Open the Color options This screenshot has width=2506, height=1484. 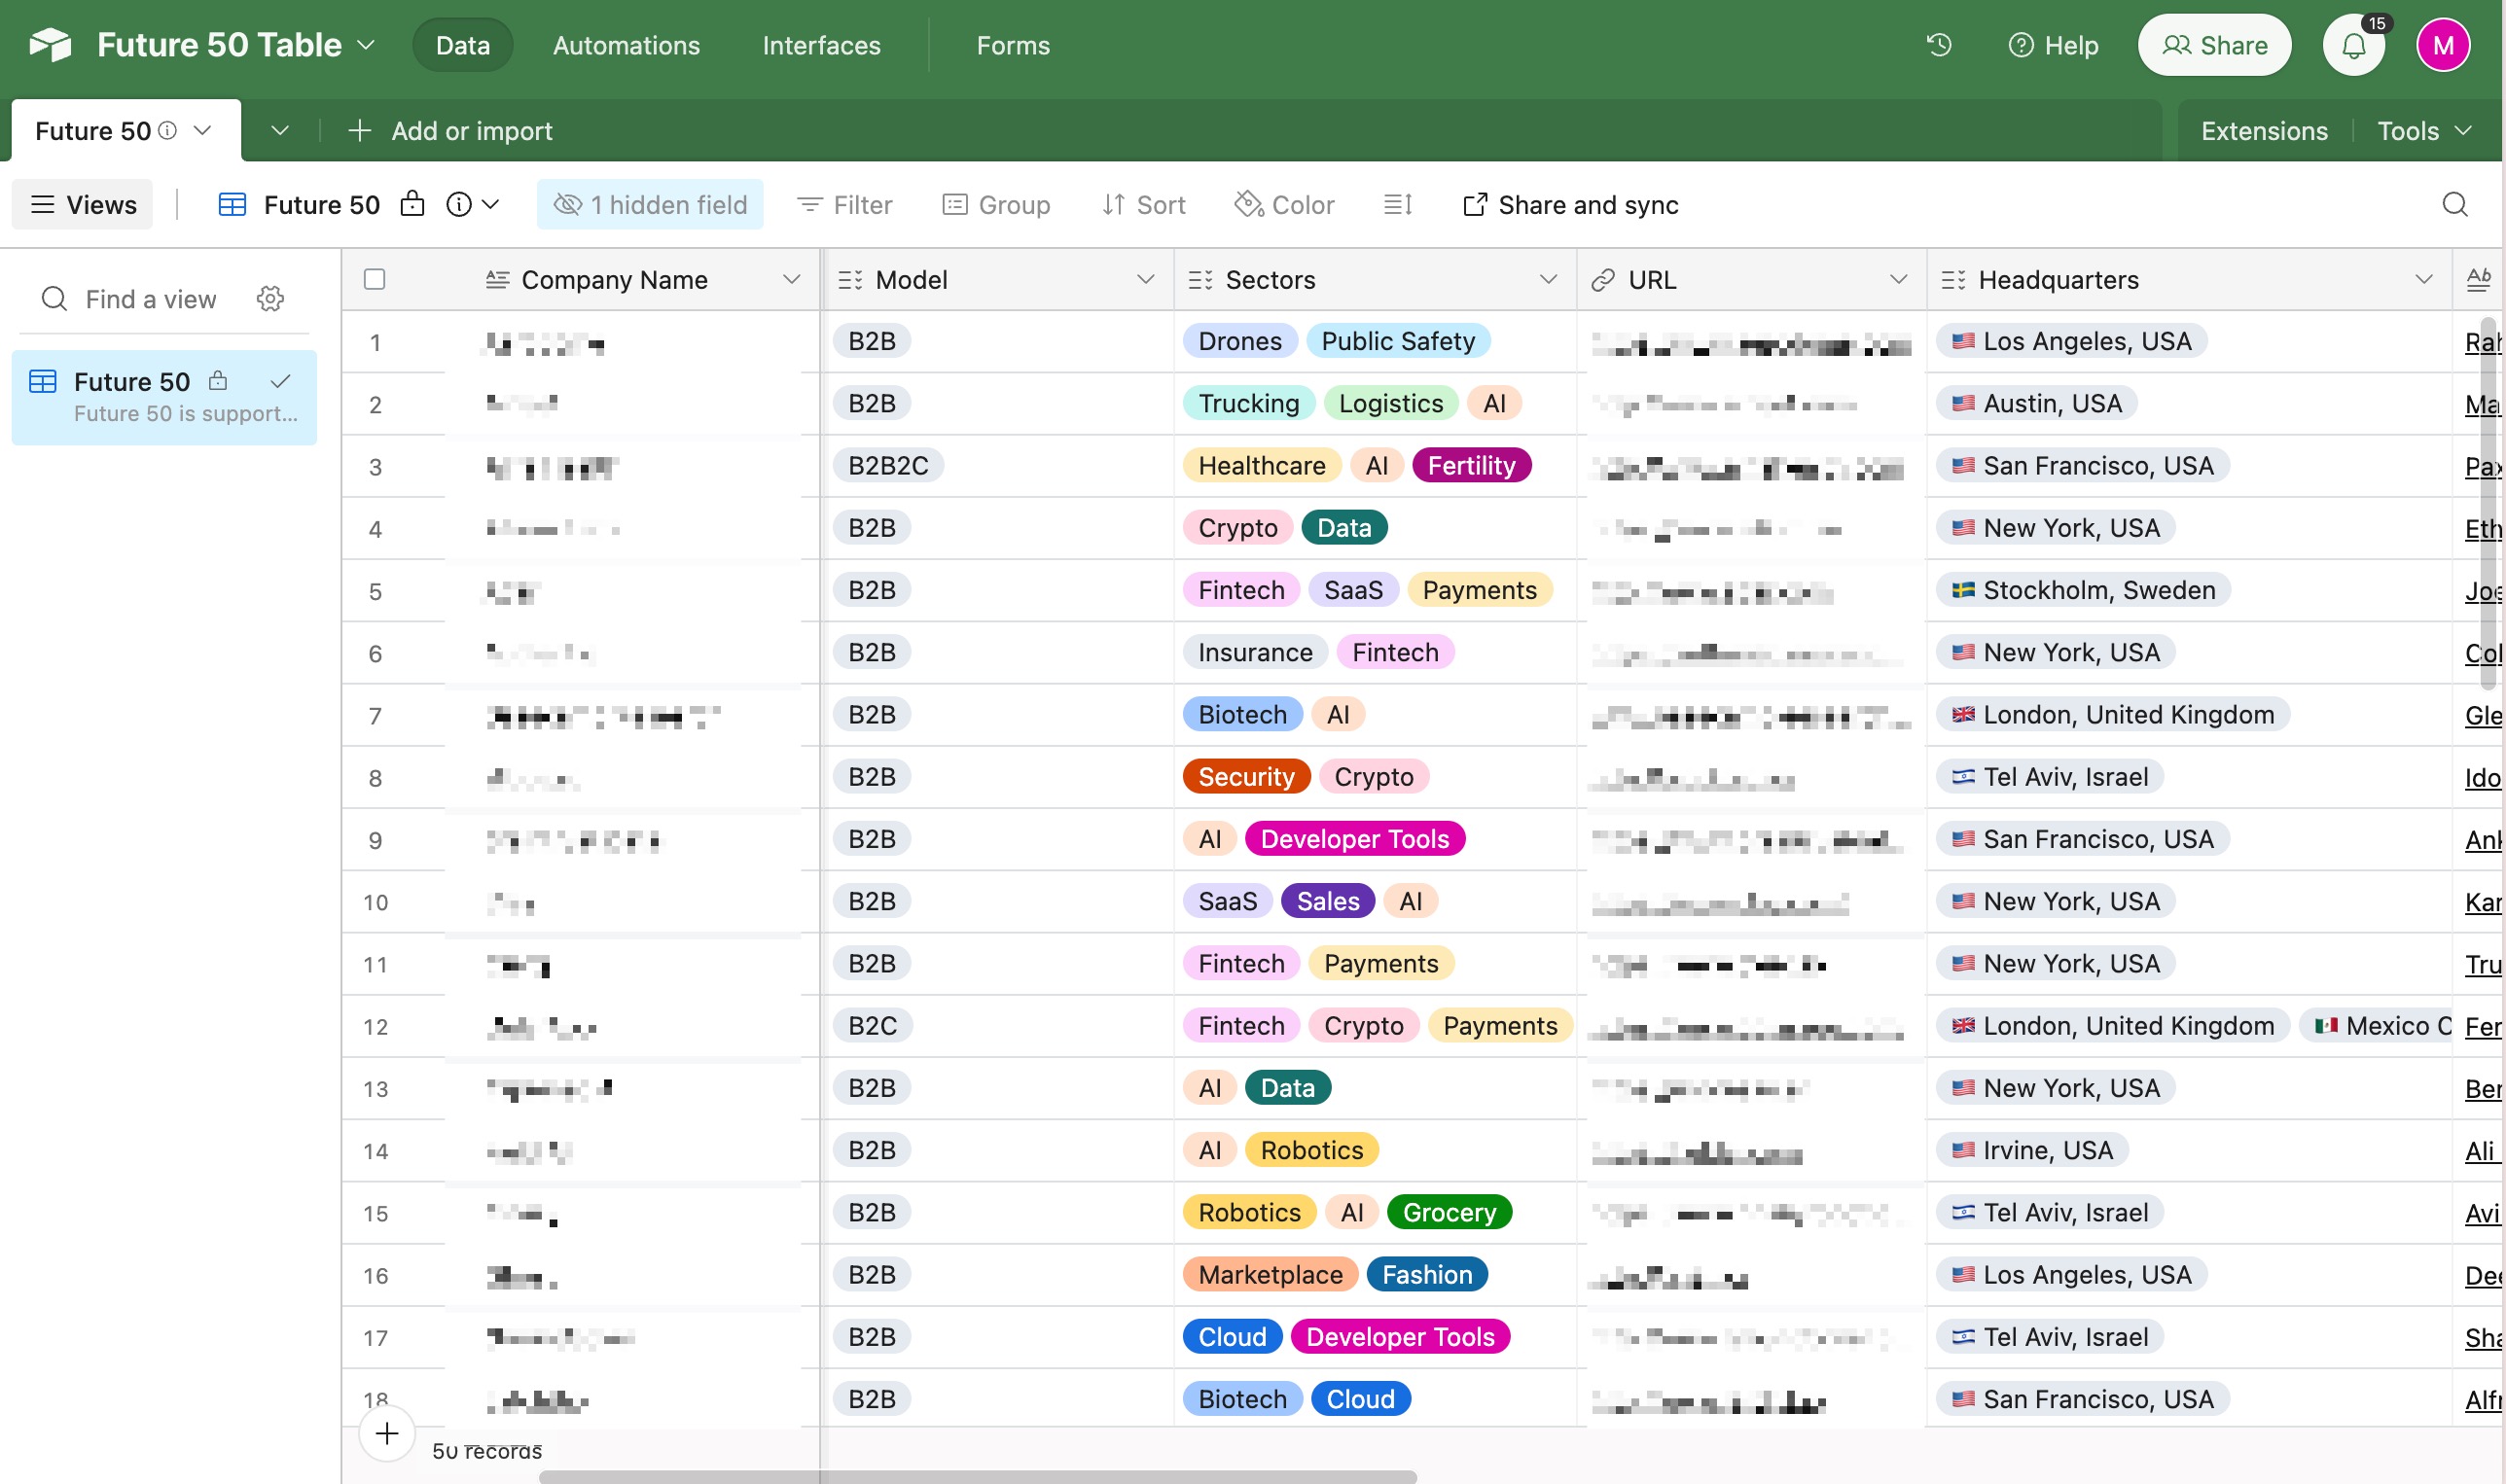point(1283,205)
